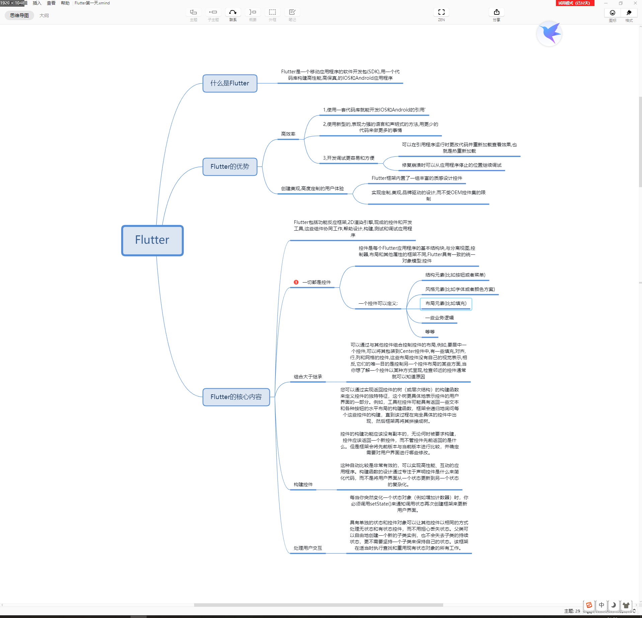Select the 一些业务逻辑 subtopic
This screenshot has height=618, width=642.
point(439,318)
